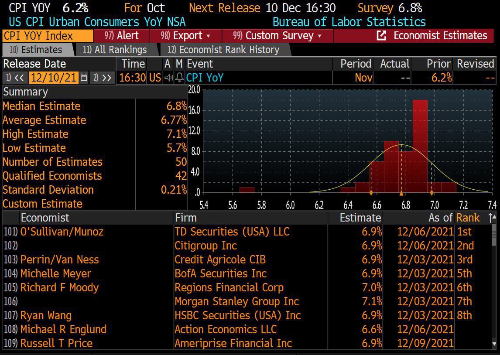
Task: Click HSBC Securities (USA) Inc firm
Action: [237, 316]
